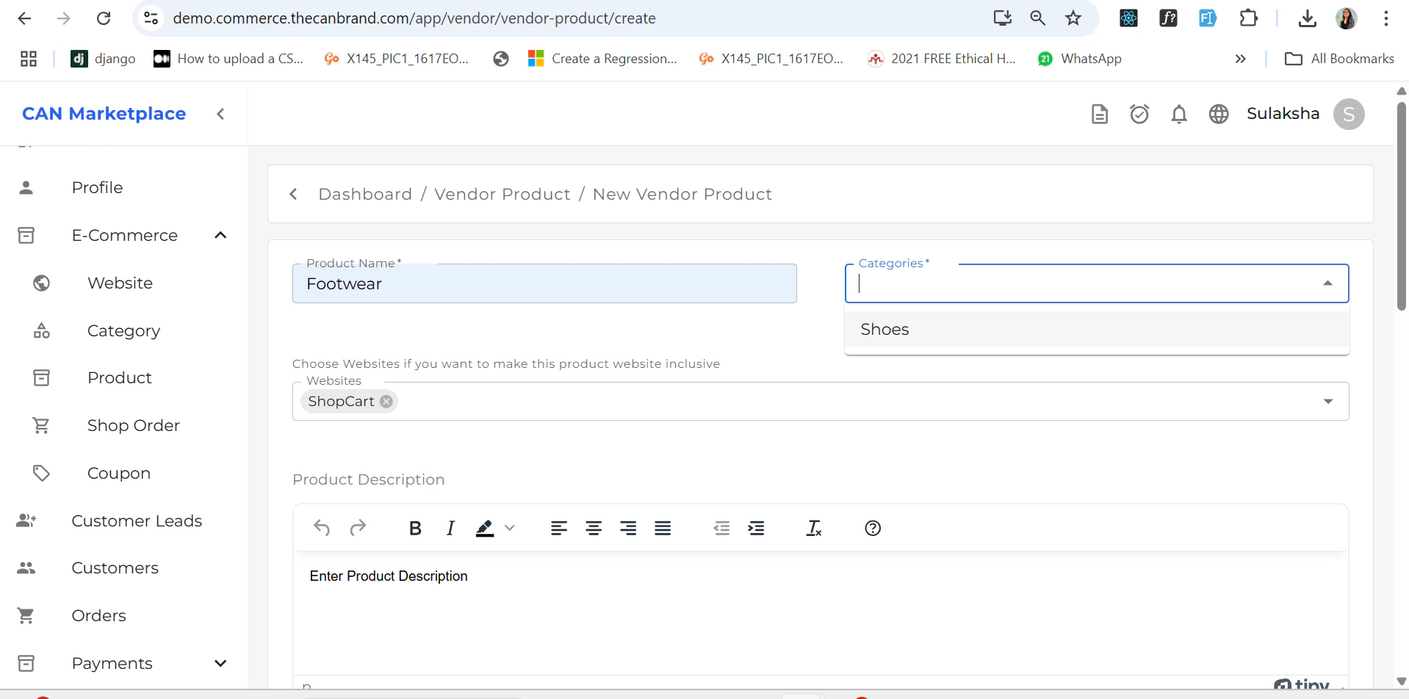
Task: Go to Dashboard breadcrumb
Action: [365, 194]
